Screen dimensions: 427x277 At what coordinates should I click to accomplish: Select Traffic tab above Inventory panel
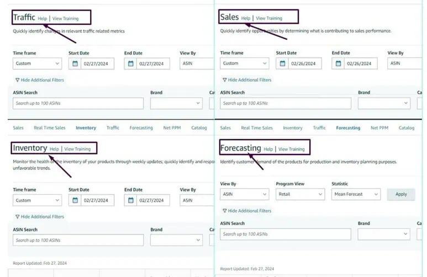tap(113, 128)
